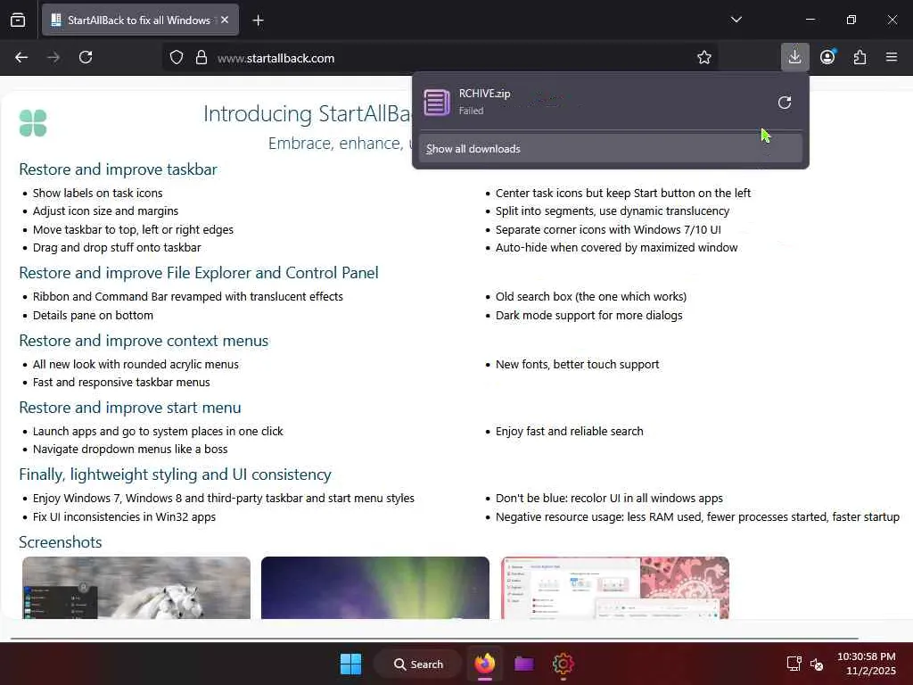The image size is (913, 685).
Task: Open the aurora screenshot thumbnail
Action: pos(375,588)
